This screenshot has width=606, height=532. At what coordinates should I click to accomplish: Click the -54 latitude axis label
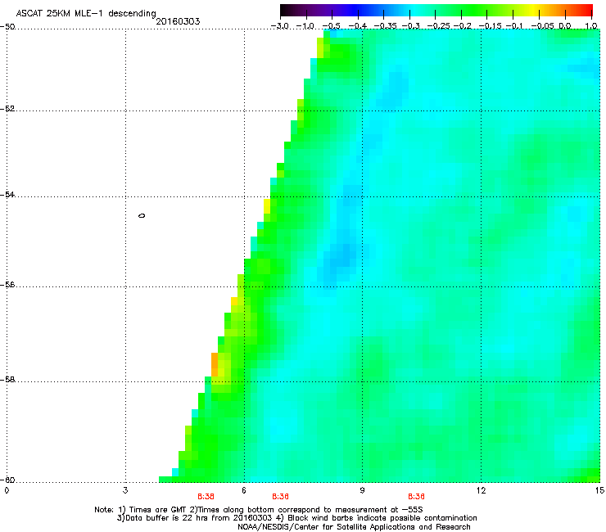tap(7, 194)
